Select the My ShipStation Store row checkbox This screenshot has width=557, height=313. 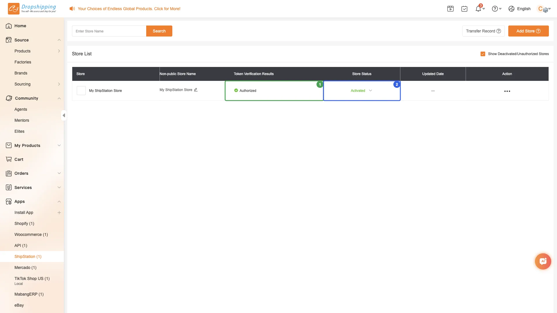81,90
